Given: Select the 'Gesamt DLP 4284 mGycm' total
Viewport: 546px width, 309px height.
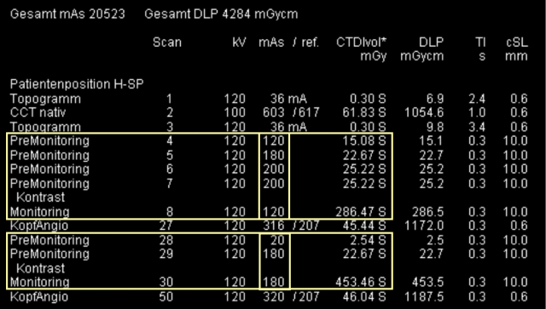Looking at the screenshot, I should tap(221, 14).
